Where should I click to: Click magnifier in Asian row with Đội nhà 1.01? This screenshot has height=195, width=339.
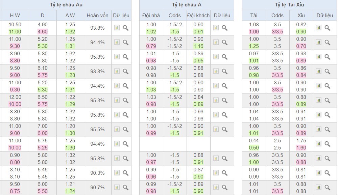pos(225,57)
